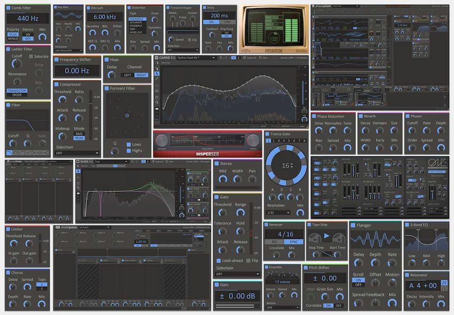Click the Stereo Width knob
This screenshot has height=315, width=454.
click(238, 180)
